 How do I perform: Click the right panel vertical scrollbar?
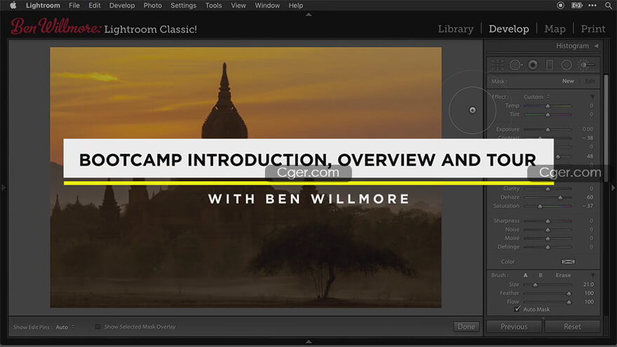click(606, 128)
